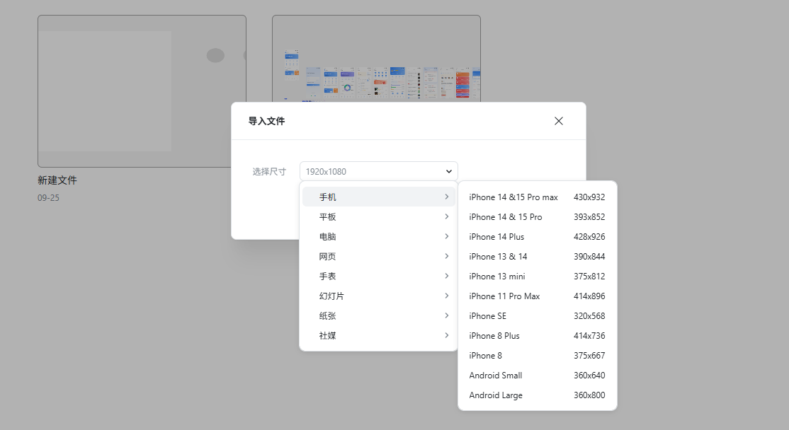Close the 导入文件 dialog
This screenshot has height=430, width=789.
tap(559, 121)
